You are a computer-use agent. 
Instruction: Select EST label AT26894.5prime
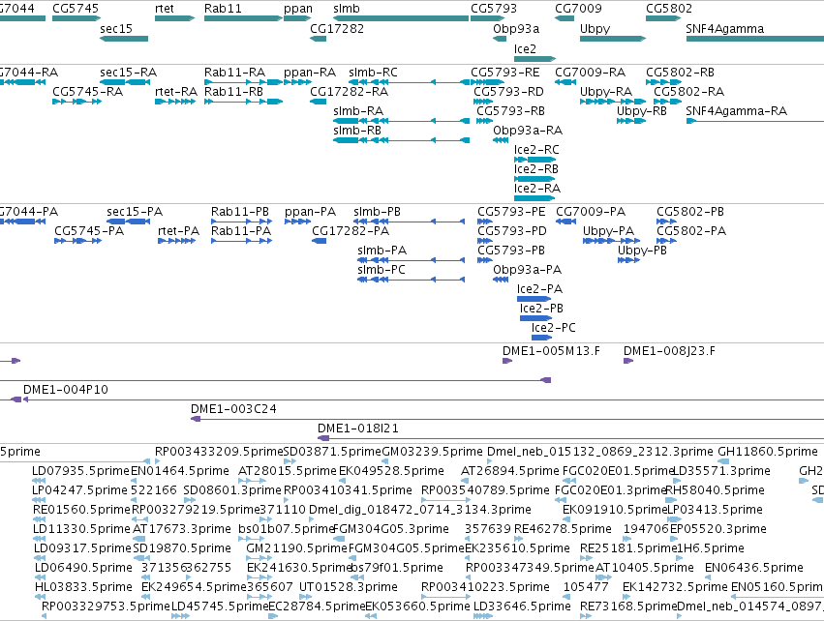click(x=509, y=471)
